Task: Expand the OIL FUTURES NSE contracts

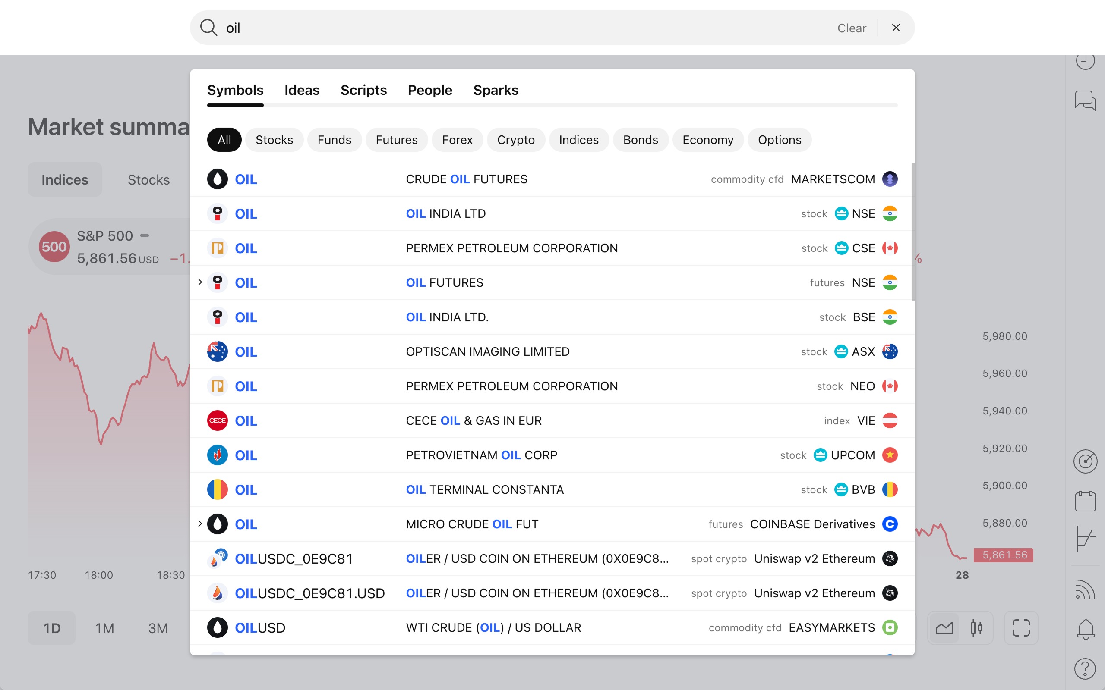Action: (x=200, y=282)
